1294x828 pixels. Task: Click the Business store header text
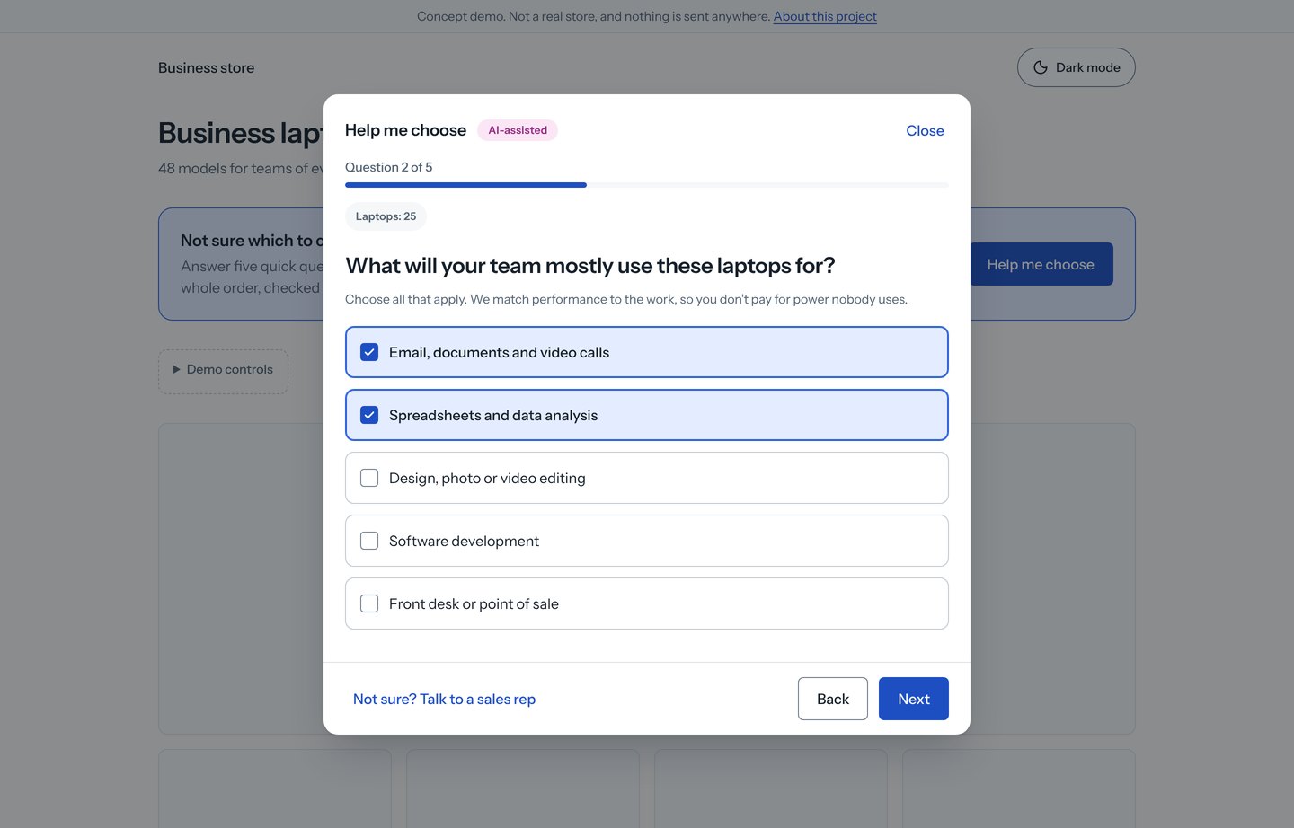[x=206, y=67]
